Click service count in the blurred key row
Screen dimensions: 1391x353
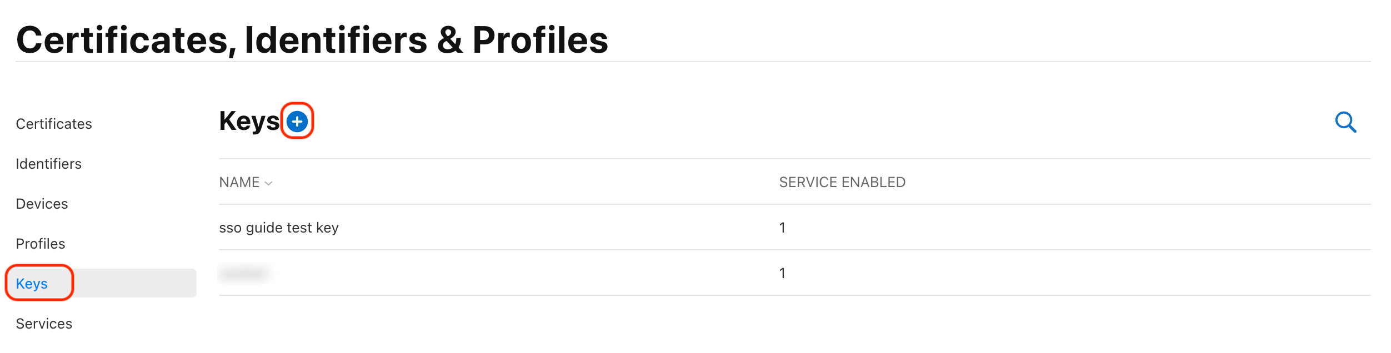[x=782, y=273]
